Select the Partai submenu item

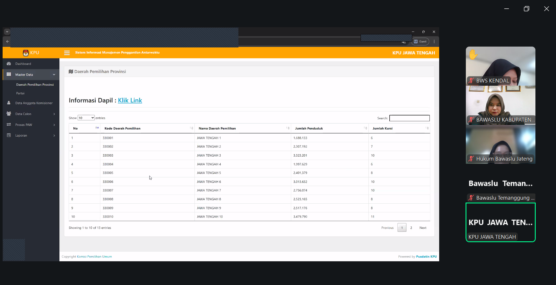(20, 93)
